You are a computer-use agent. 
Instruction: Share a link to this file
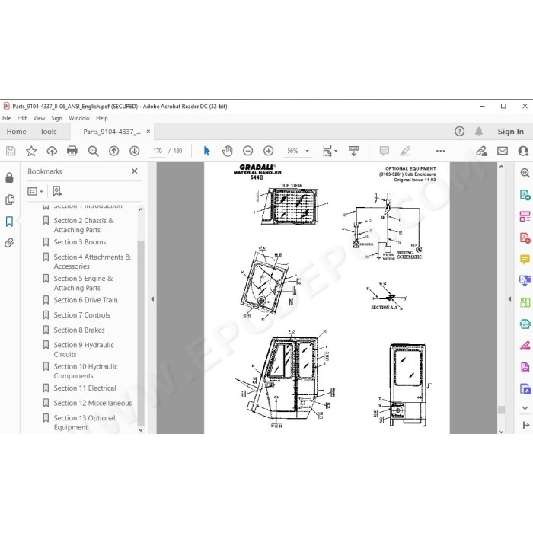point(482,151)
